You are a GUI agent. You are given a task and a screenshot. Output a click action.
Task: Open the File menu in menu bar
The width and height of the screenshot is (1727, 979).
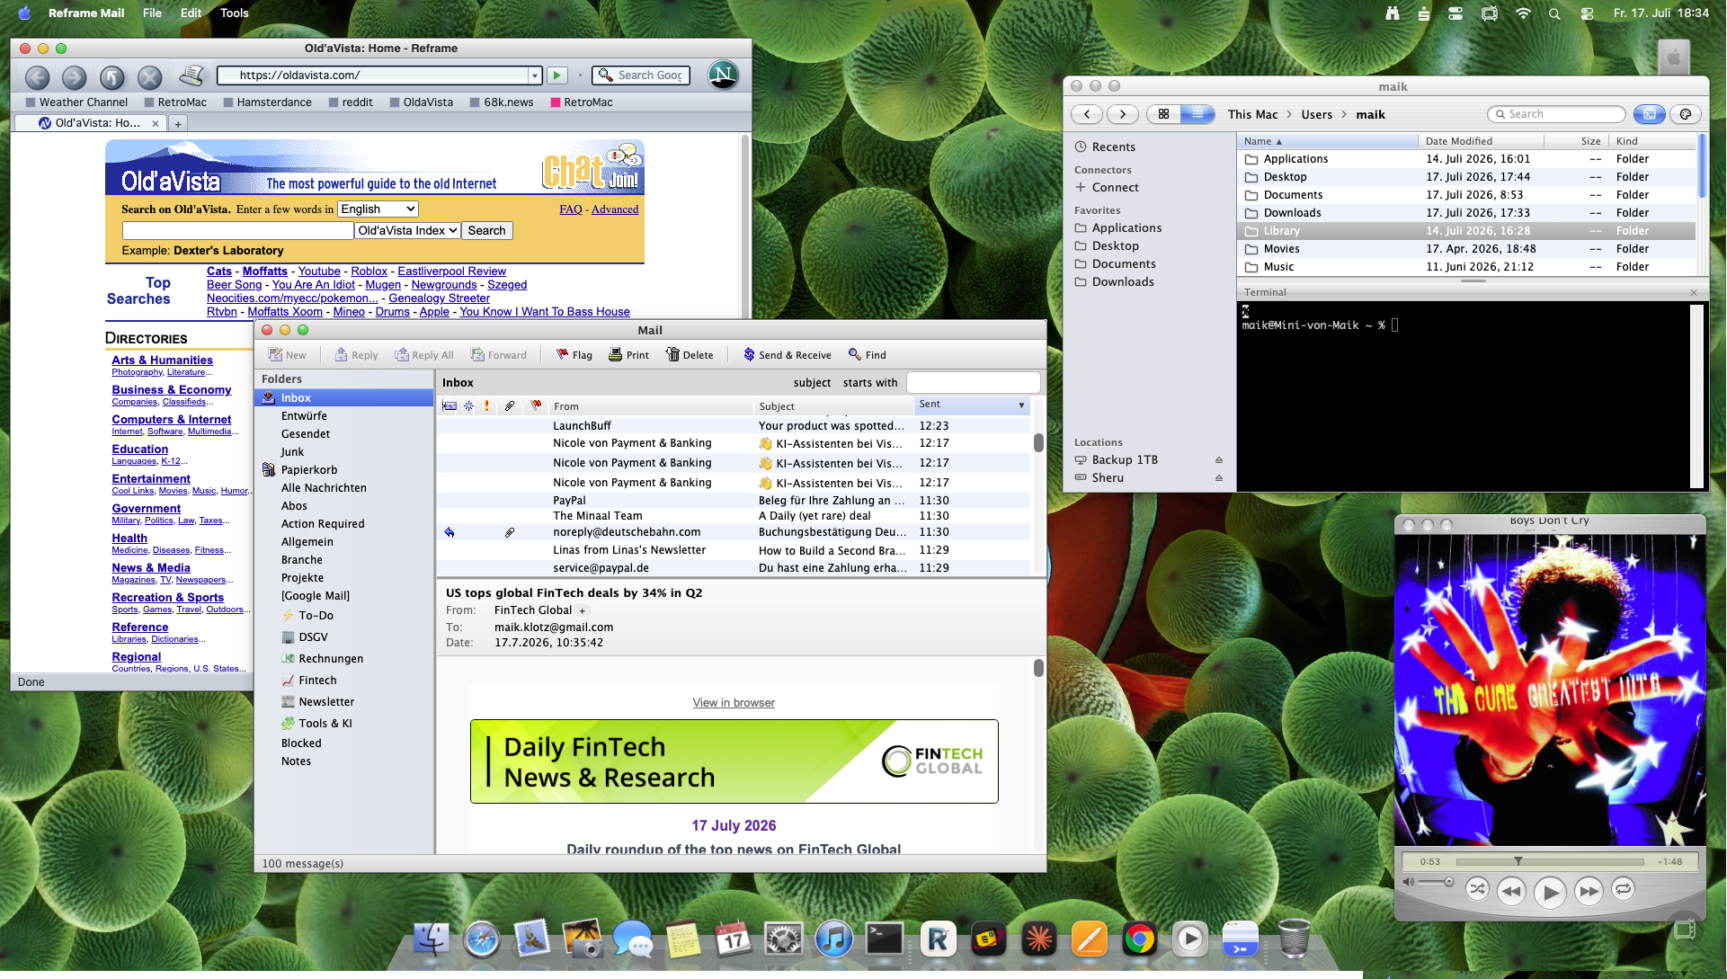point(152,13)
